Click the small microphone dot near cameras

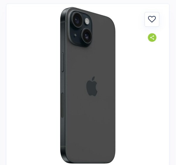point(75,35)
